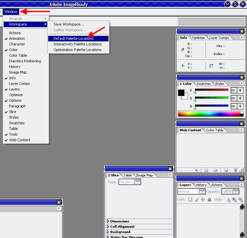Viewport: 247px width, 238px height.
Task: Choose Optimization Palette Locations
Action: (x=77, y=50)
